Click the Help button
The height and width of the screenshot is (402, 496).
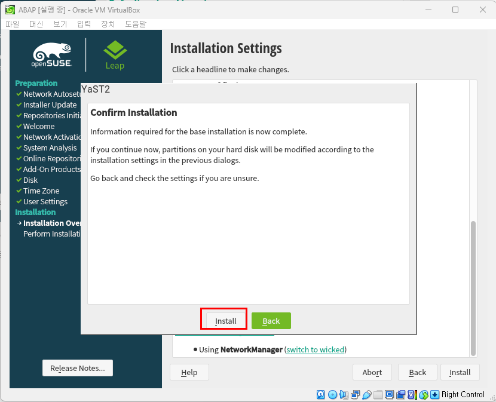click(x=189, y=372)
